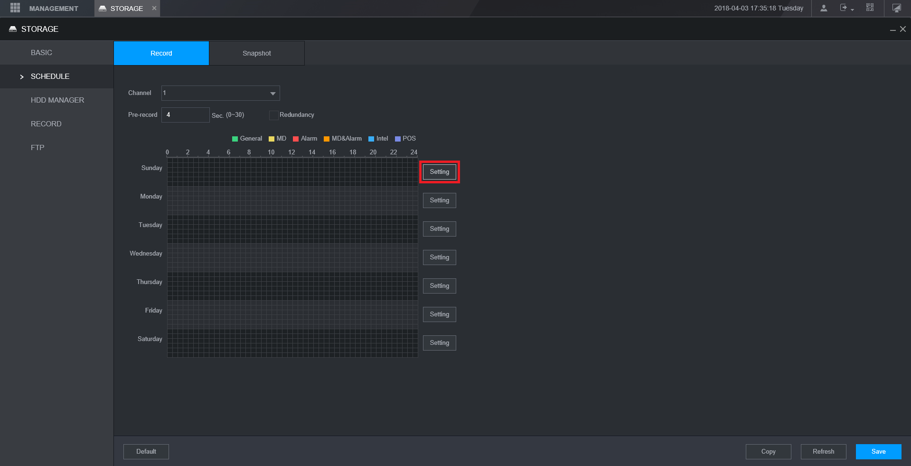This screenshot has height=466, width=911.
Task: Click the Default button
Action: coord(146,452)
